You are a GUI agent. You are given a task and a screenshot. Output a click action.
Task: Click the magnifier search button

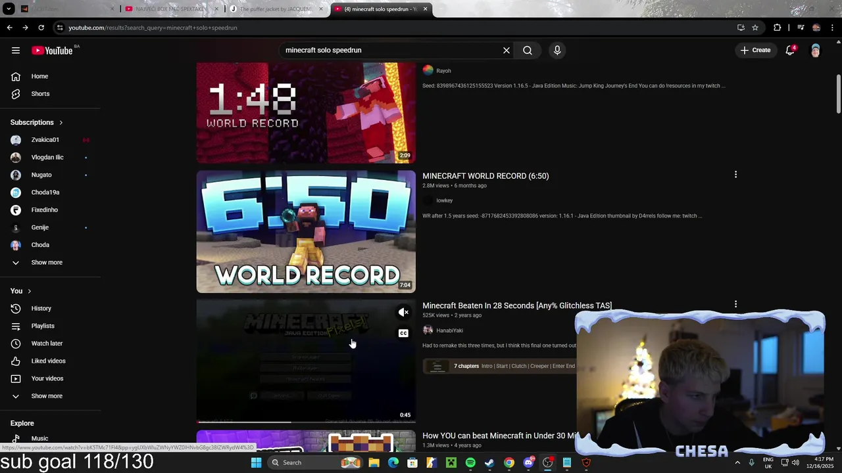528,51
